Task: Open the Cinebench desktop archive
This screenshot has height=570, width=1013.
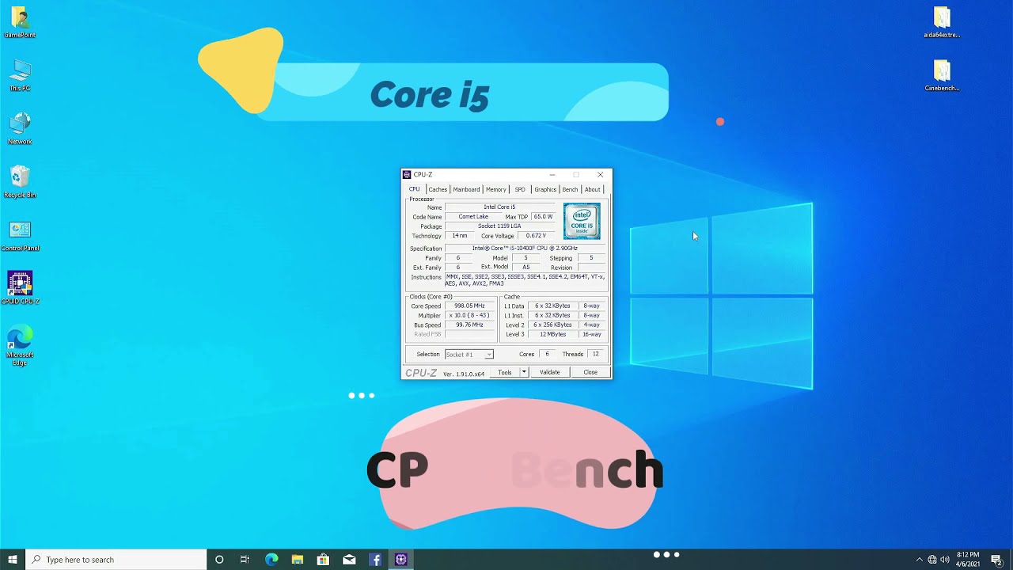Action: pyautogui.click(x=942, y=76)
